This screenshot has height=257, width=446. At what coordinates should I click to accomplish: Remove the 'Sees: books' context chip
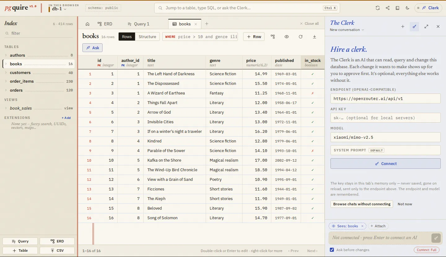tap(362, 226)
